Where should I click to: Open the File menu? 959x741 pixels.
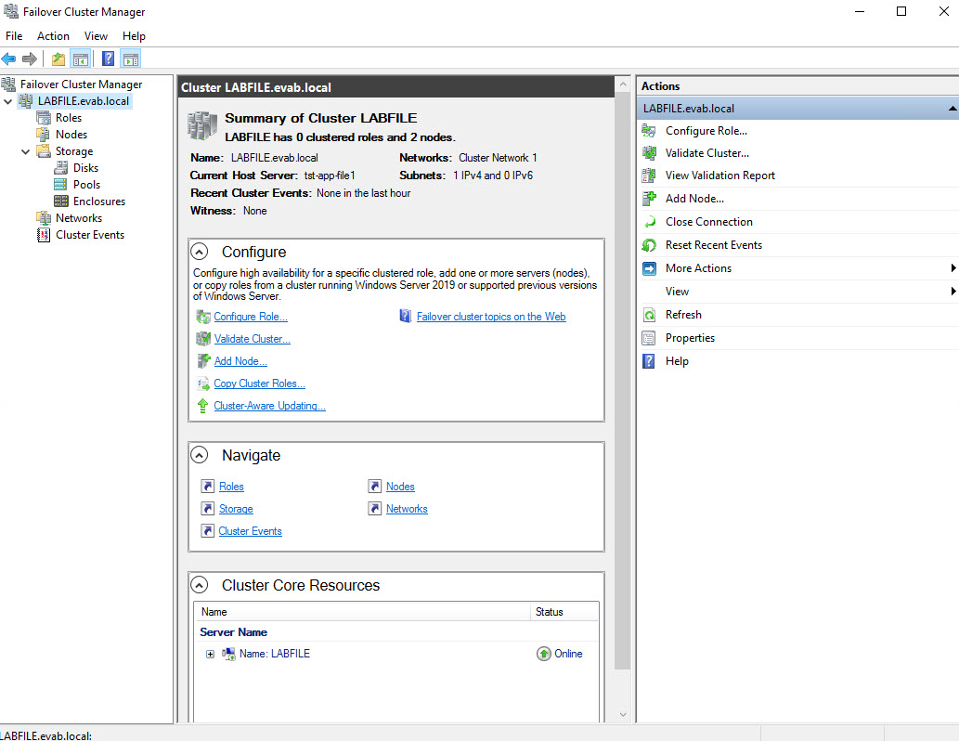coord(14,36)
